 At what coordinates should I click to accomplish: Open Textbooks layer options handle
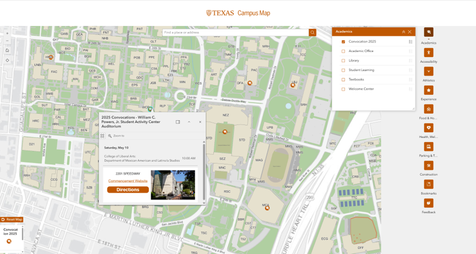(x=411, y=80)
